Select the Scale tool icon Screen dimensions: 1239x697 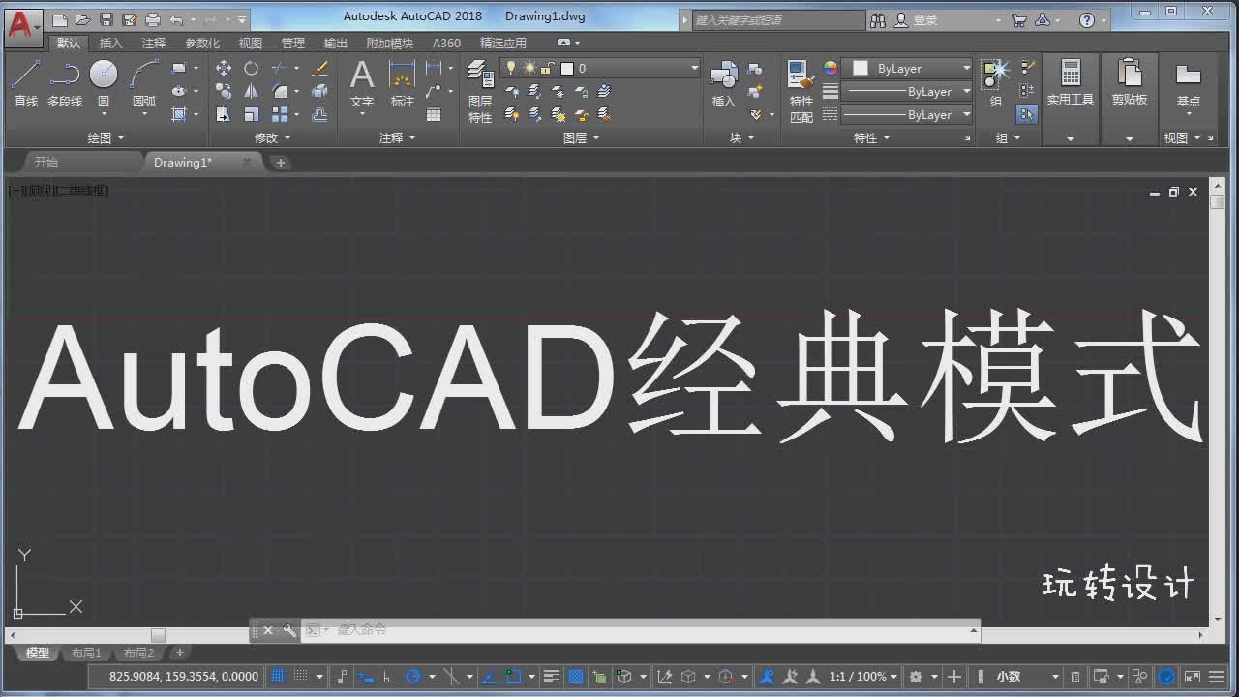(252, 114)
